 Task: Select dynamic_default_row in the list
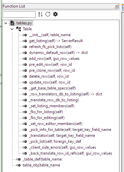[x=58, y=53]
